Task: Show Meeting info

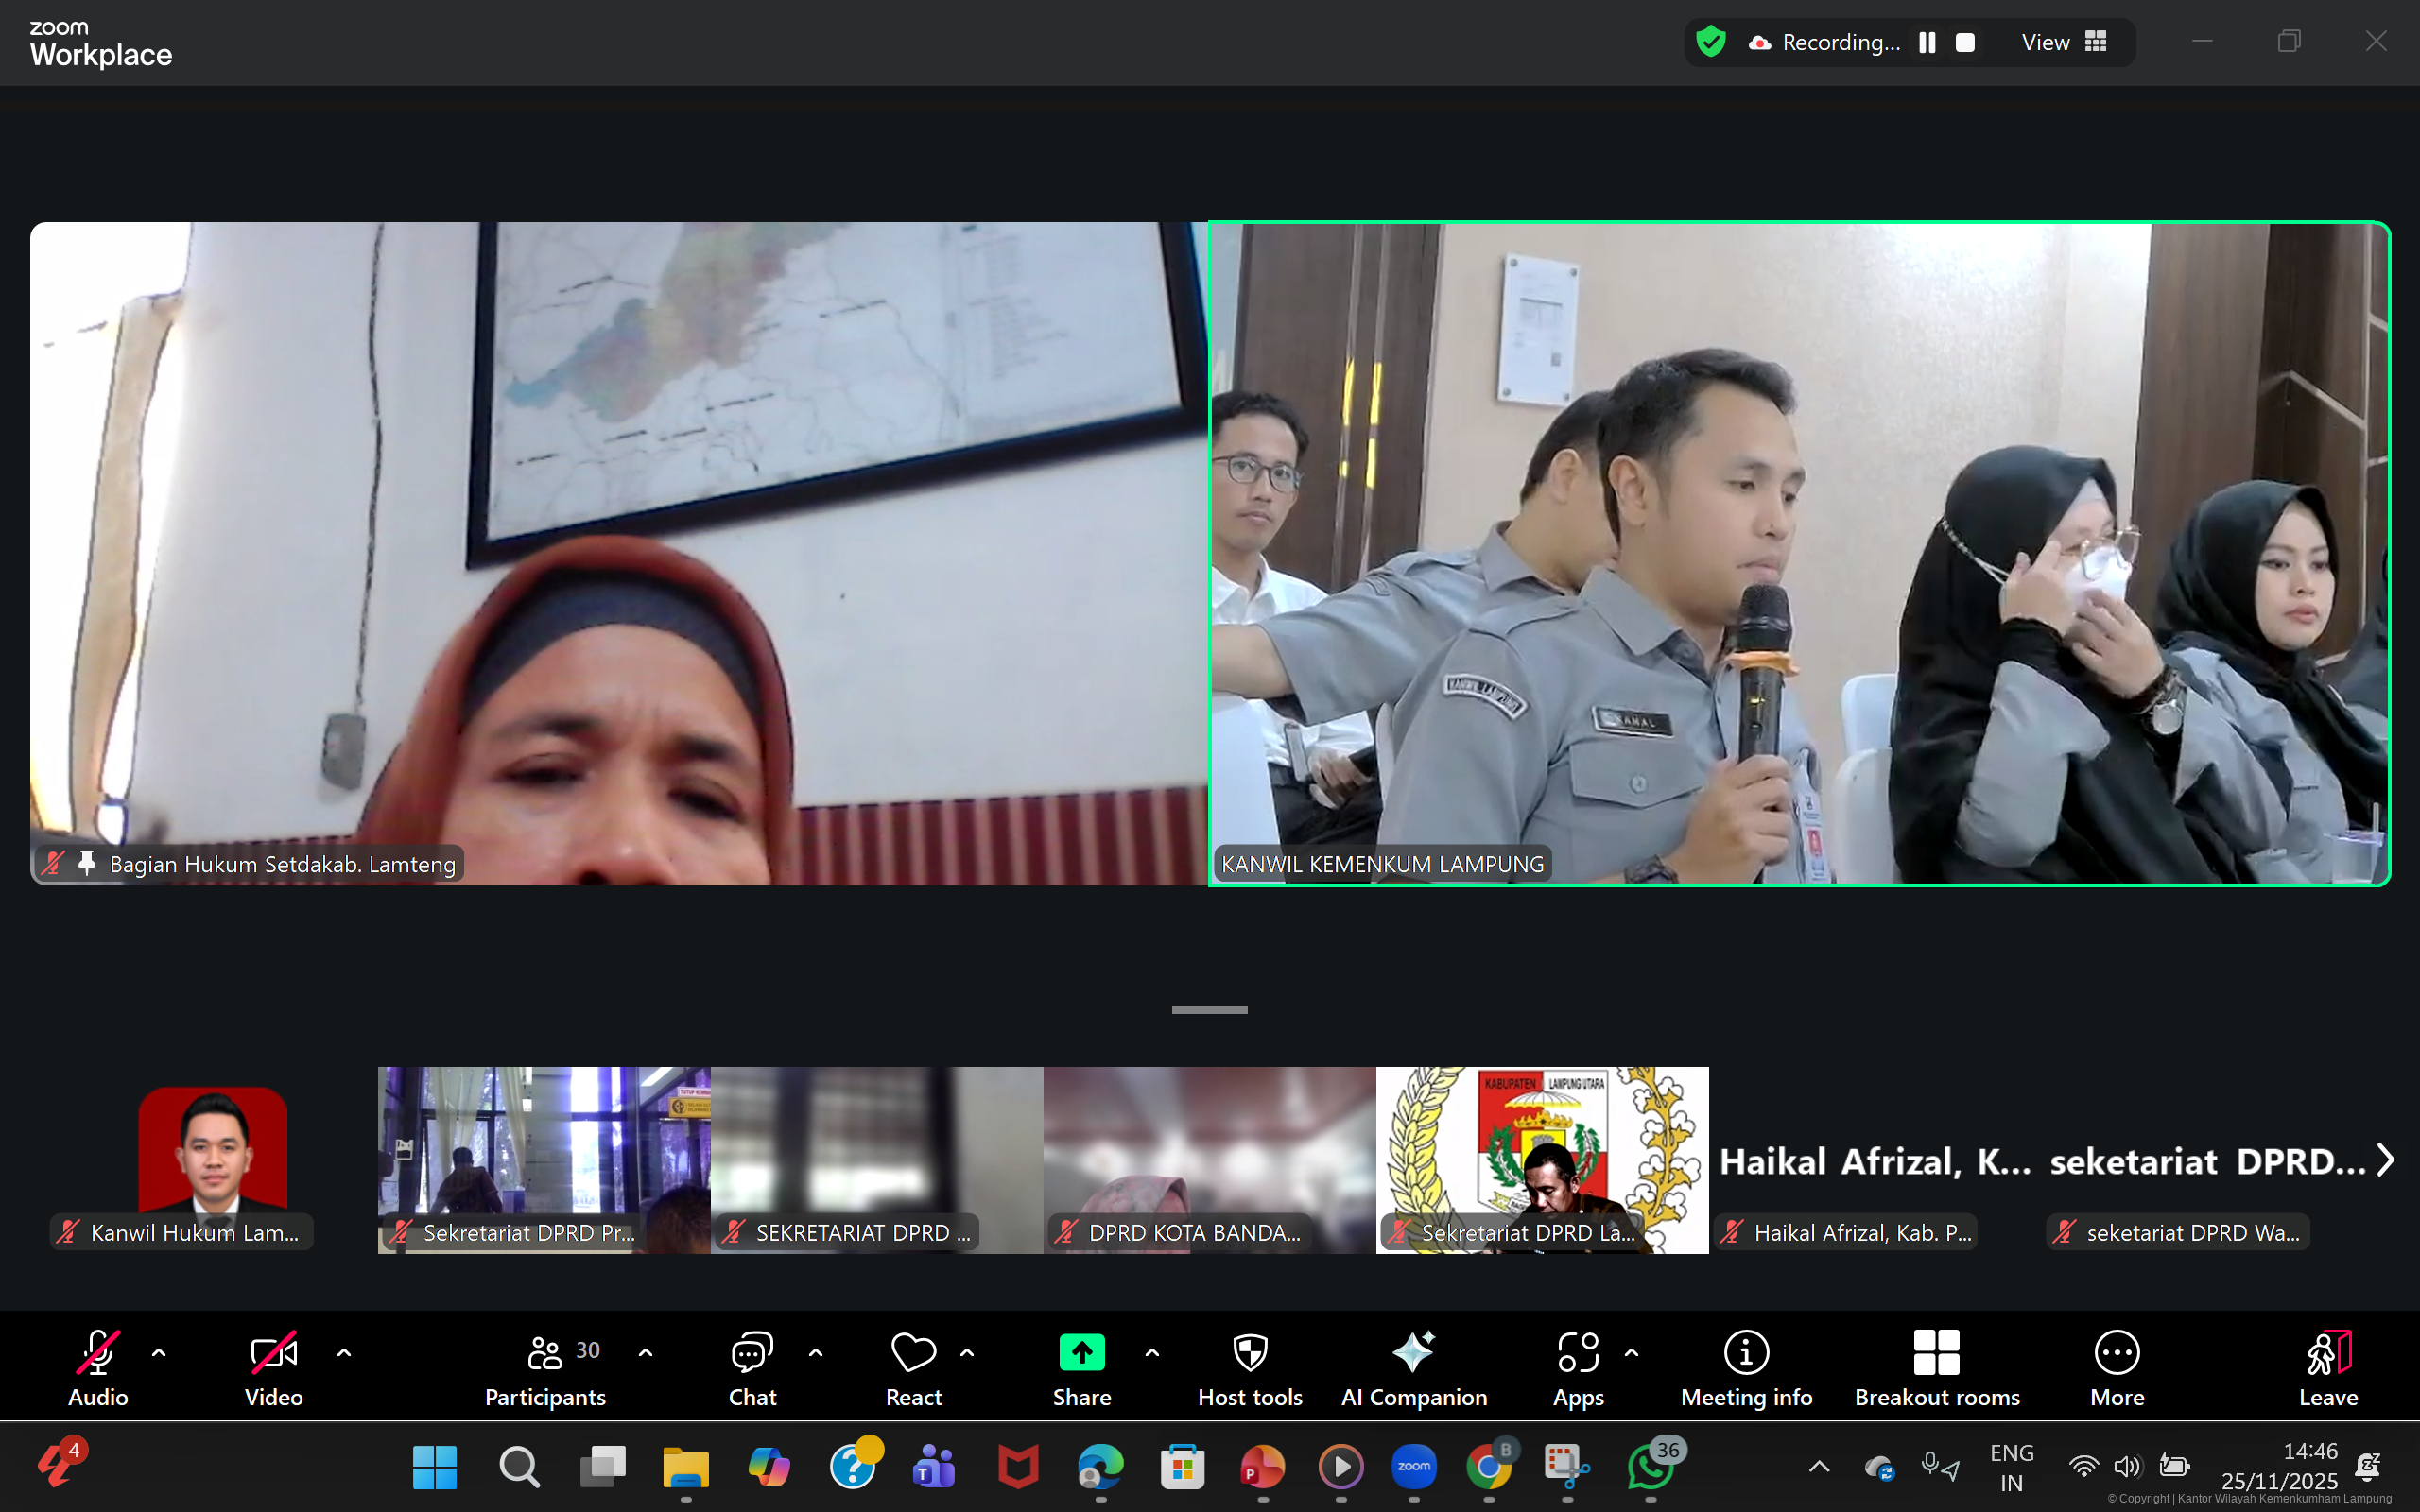Action: pyautogui.click(x=1745, y=1368)
